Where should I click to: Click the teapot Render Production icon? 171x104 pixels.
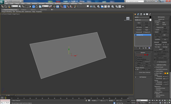tap(123, 6)
